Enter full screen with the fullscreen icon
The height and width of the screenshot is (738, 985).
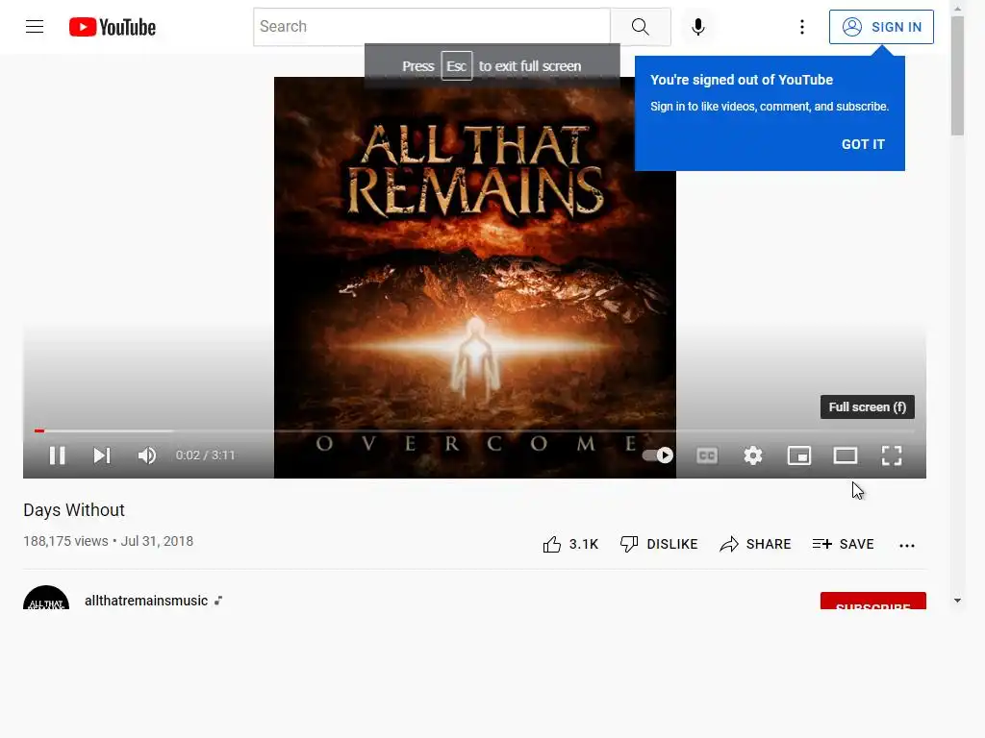[x=892, y=455]
